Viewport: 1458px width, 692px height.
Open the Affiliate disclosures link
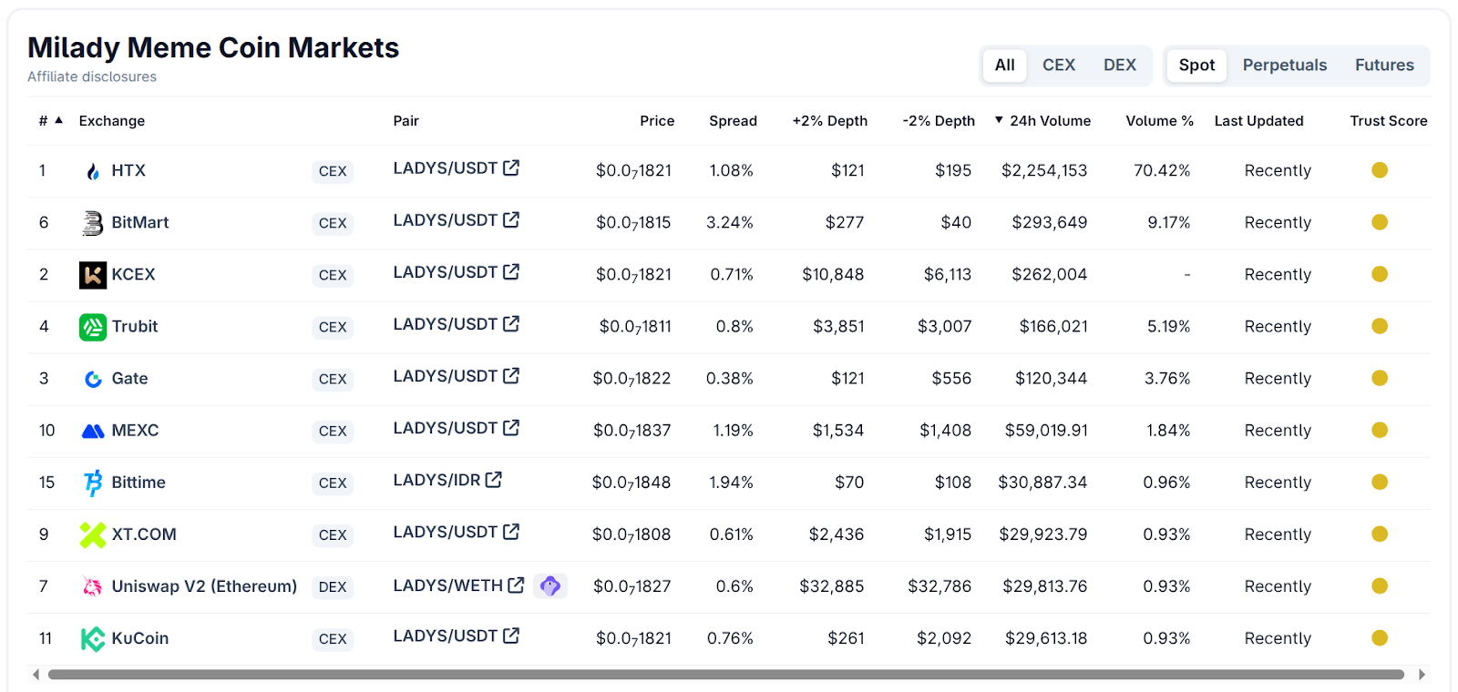click(92, 76)
